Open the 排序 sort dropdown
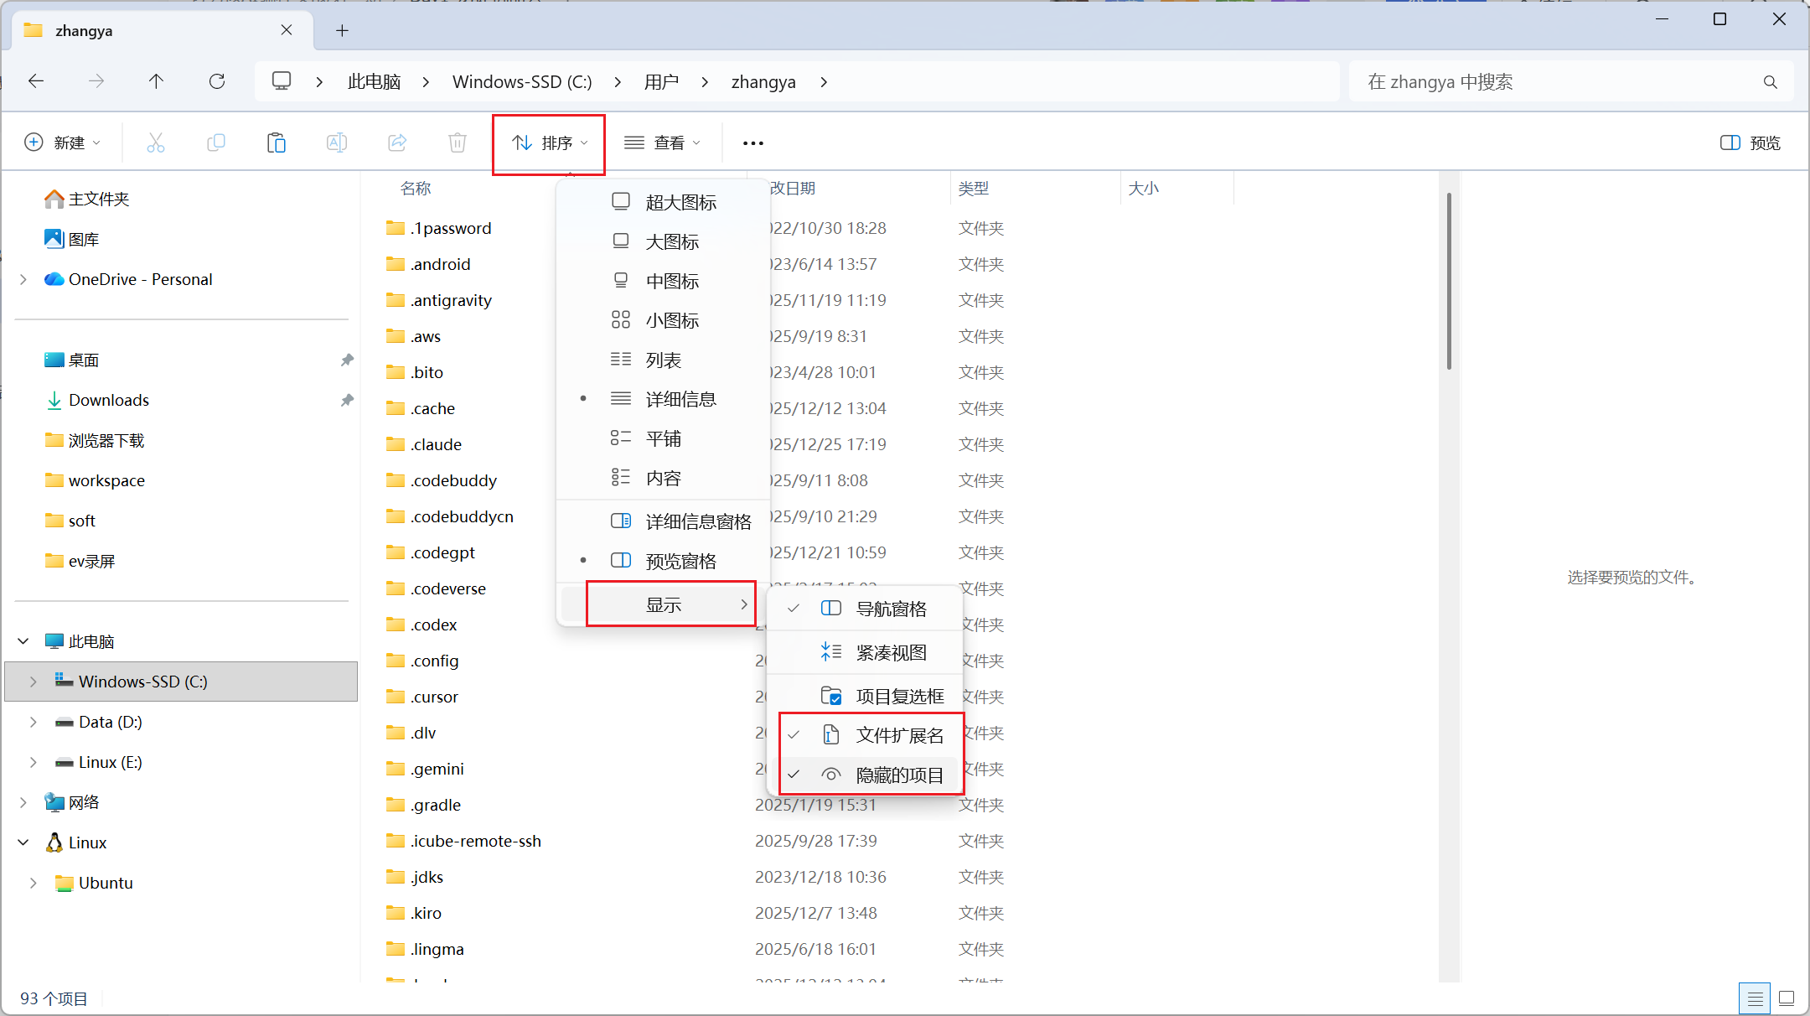Viewport: 1810px width, 1016px height. [x=549, y=143]
